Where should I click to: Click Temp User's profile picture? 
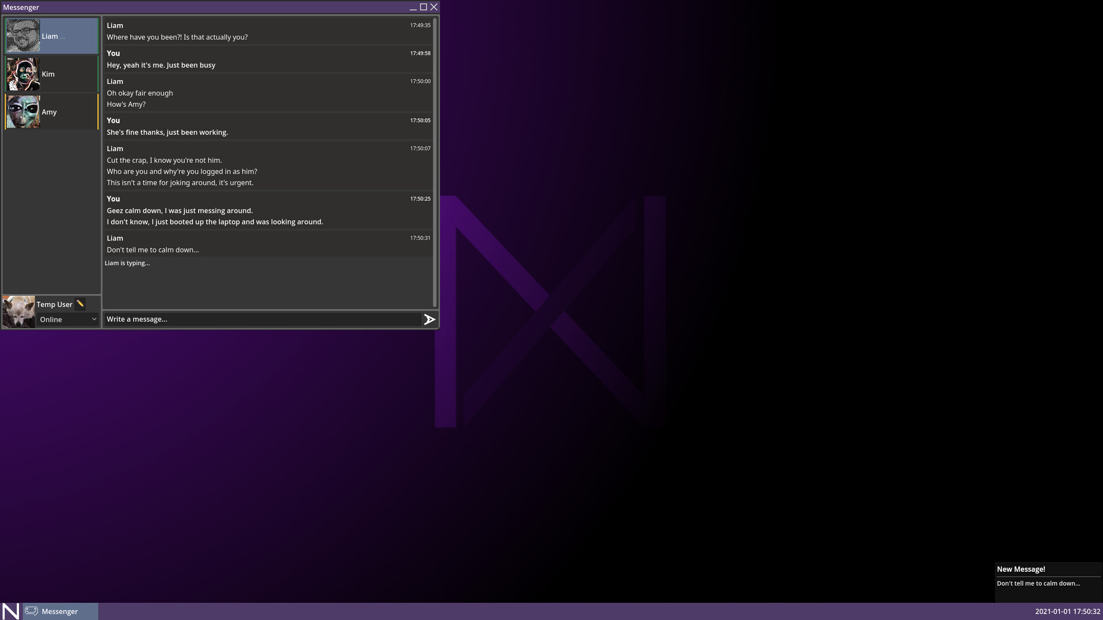18,312
